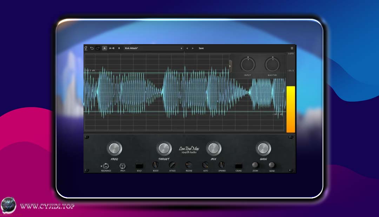379x217 pixels.
Task: Click the small BLEND knob
Action: point(272,165)
